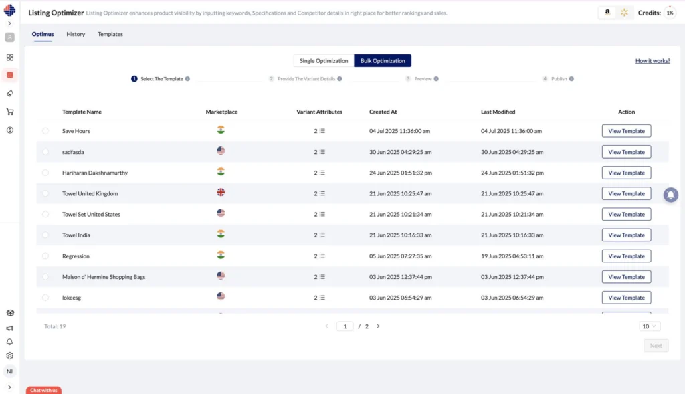Select the Hariharan Dakshnamurthy radio button
The height and width of the screenshot is (394, 685).
[45, 173]
